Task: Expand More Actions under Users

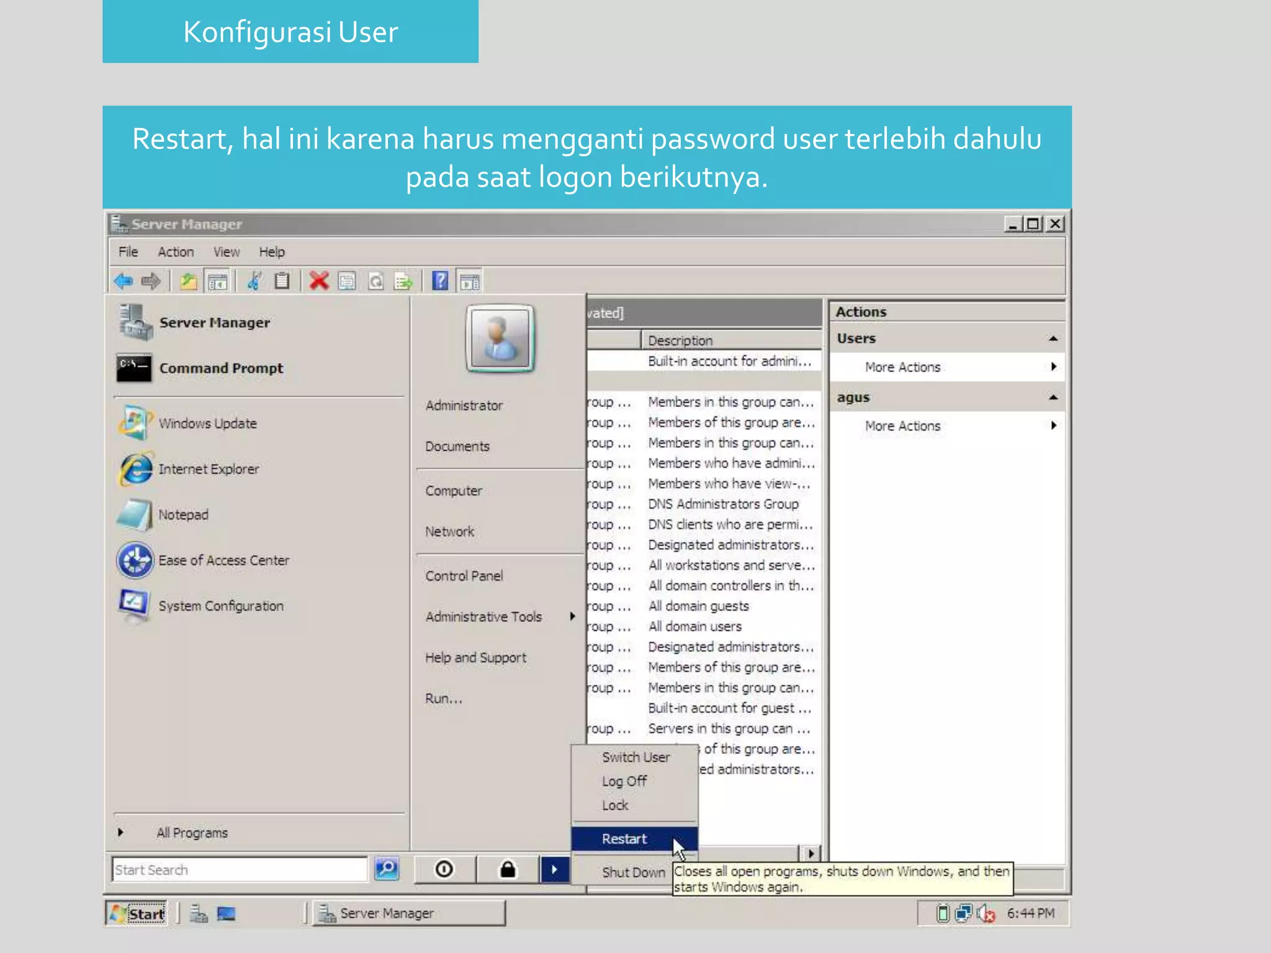Action: pyautogui.click(x=947, y=367)
